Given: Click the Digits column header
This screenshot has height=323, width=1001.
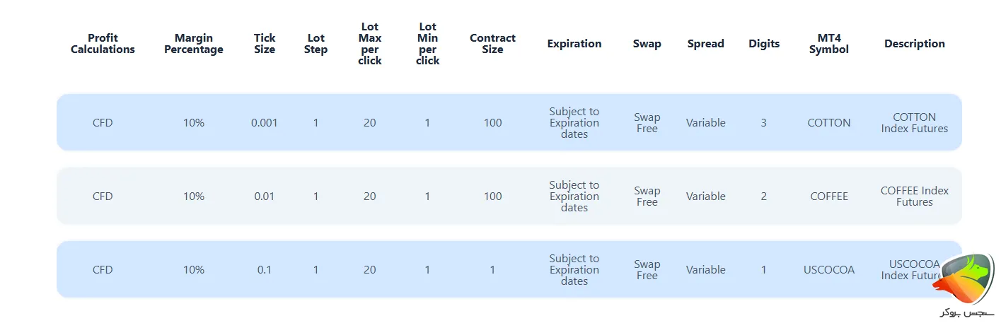Looking at the screenshot, I should tap(764, 44).
